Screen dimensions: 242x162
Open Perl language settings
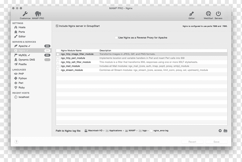coord(21,83)
